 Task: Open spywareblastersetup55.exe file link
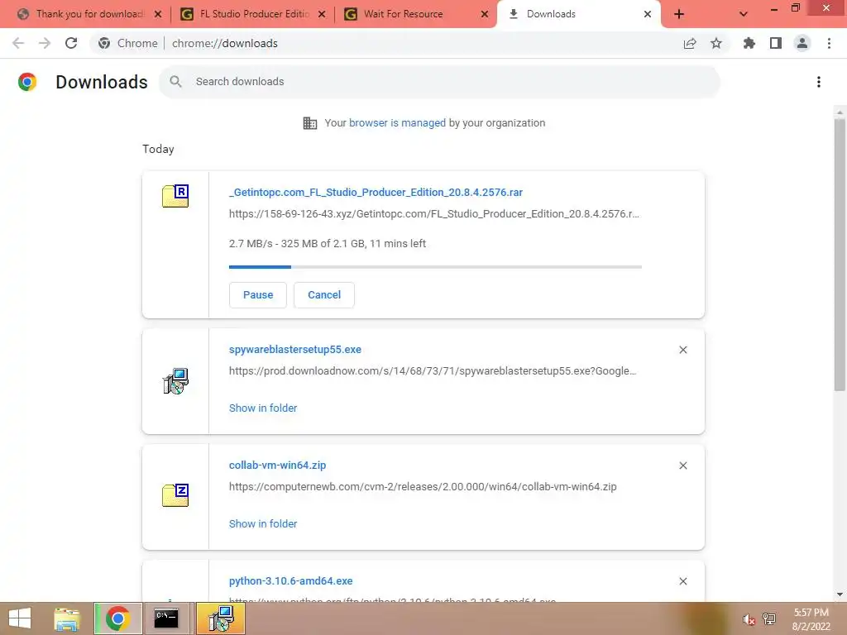(x=295, y=350)
